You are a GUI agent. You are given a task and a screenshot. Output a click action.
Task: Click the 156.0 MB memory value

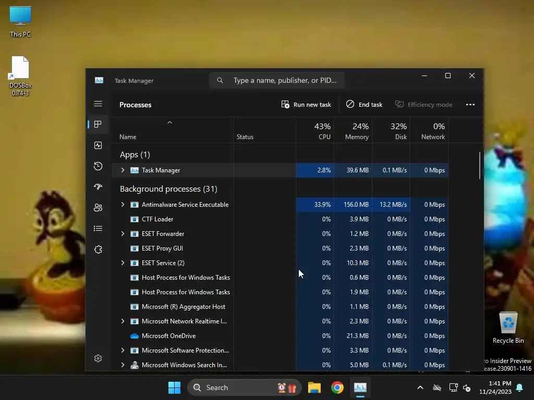point(356,204)
